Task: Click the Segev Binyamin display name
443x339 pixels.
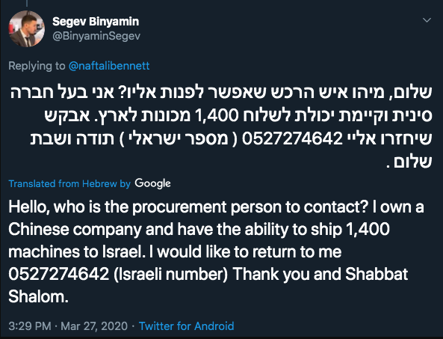Action: click(96, 22)
